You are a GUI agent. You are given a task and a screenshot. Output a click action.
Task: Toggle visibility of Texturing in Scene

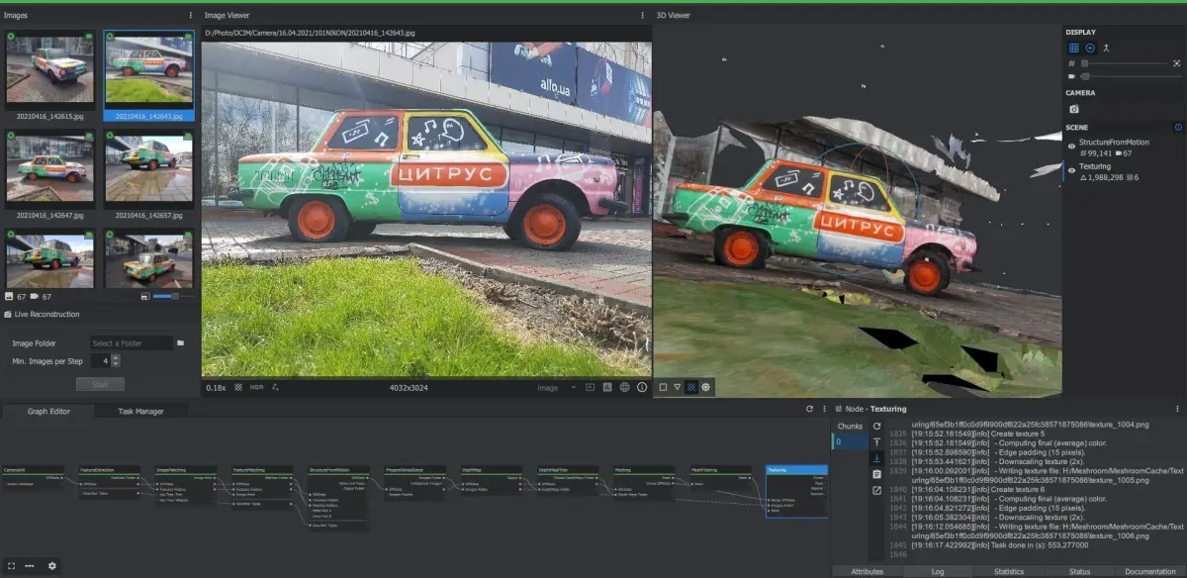(x=1072, y=170)
